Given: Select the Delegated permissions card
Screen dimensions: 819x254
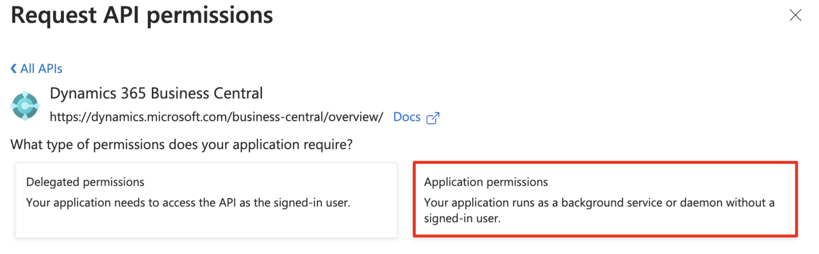Looking at the screenshot, I should [x=206, y=200].
